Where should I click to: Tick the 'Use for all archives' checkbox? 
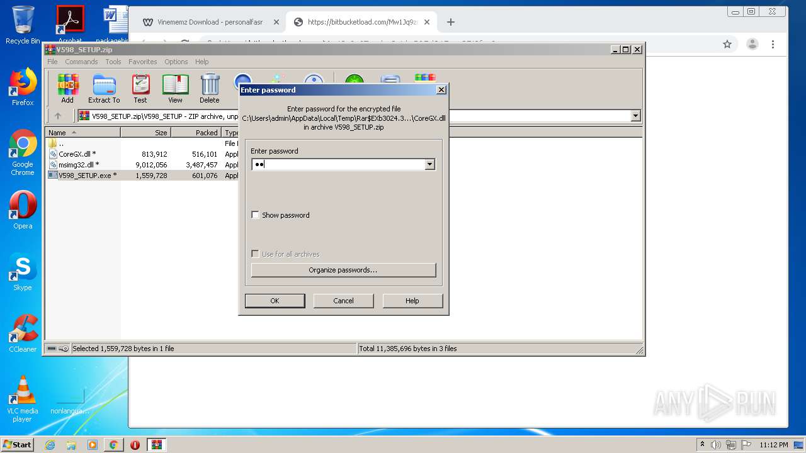[255, 254]
